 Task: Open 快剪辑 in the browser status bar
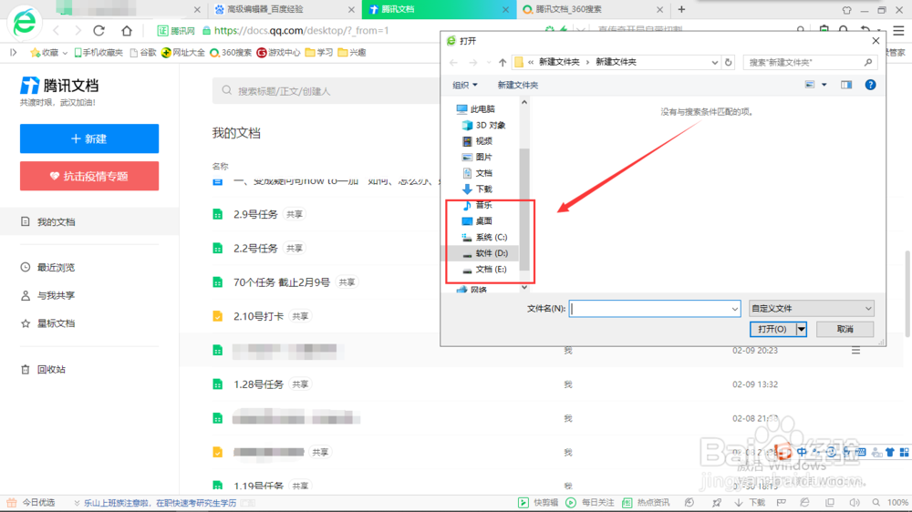click(x=538, y=503)
